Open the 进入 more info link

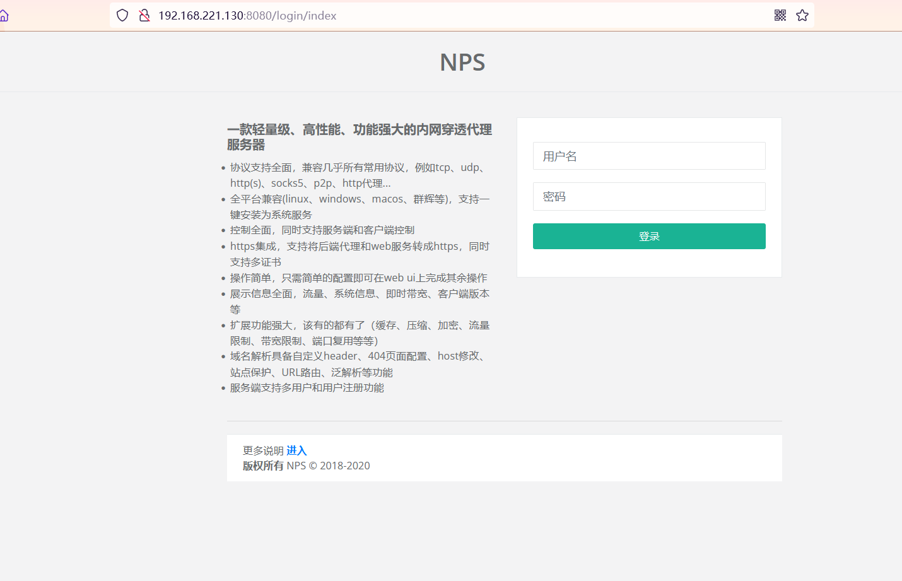296,450
